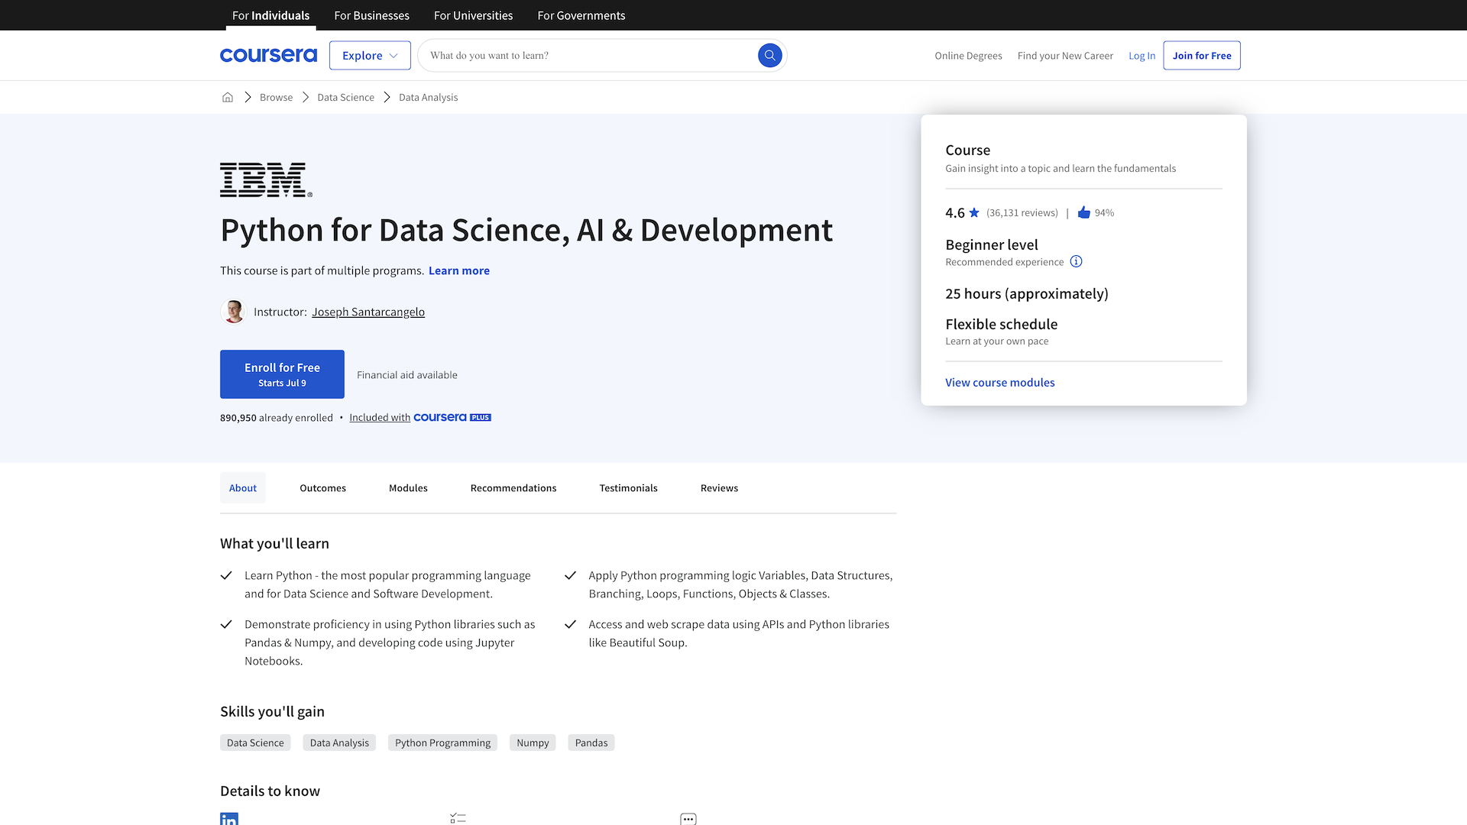
Task: Open Joseph Santarcangelo instructor link
Action: 368,312
